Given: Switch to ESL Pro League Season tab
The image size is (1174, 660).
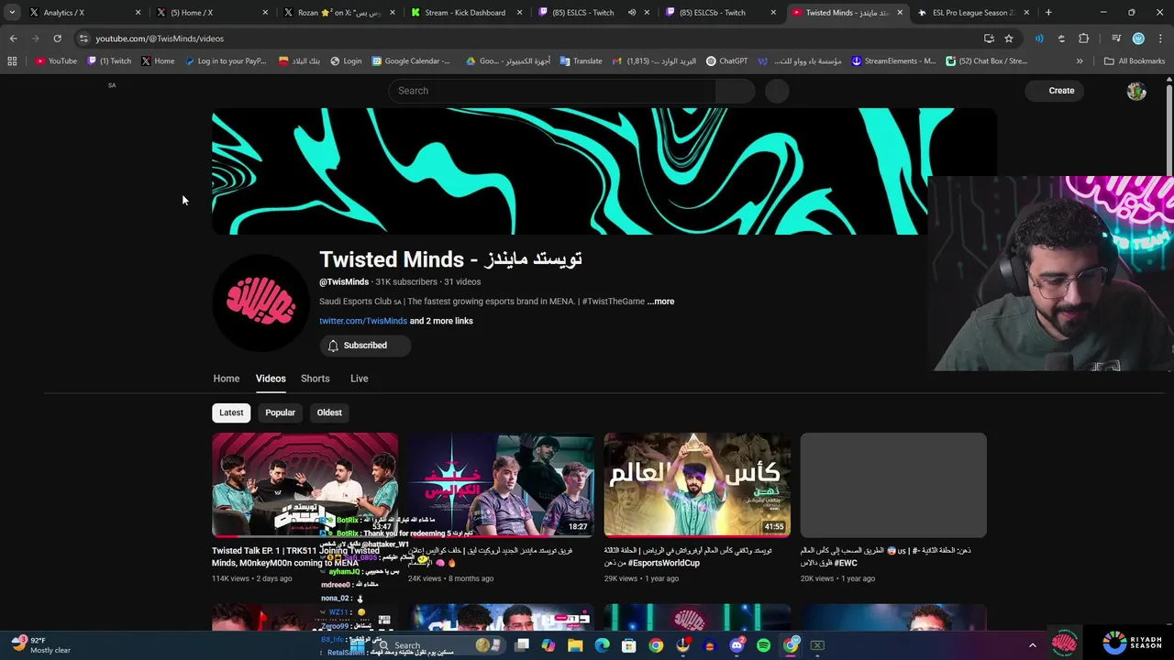Looking at the screenshot, I should click(x=973, y=13).
